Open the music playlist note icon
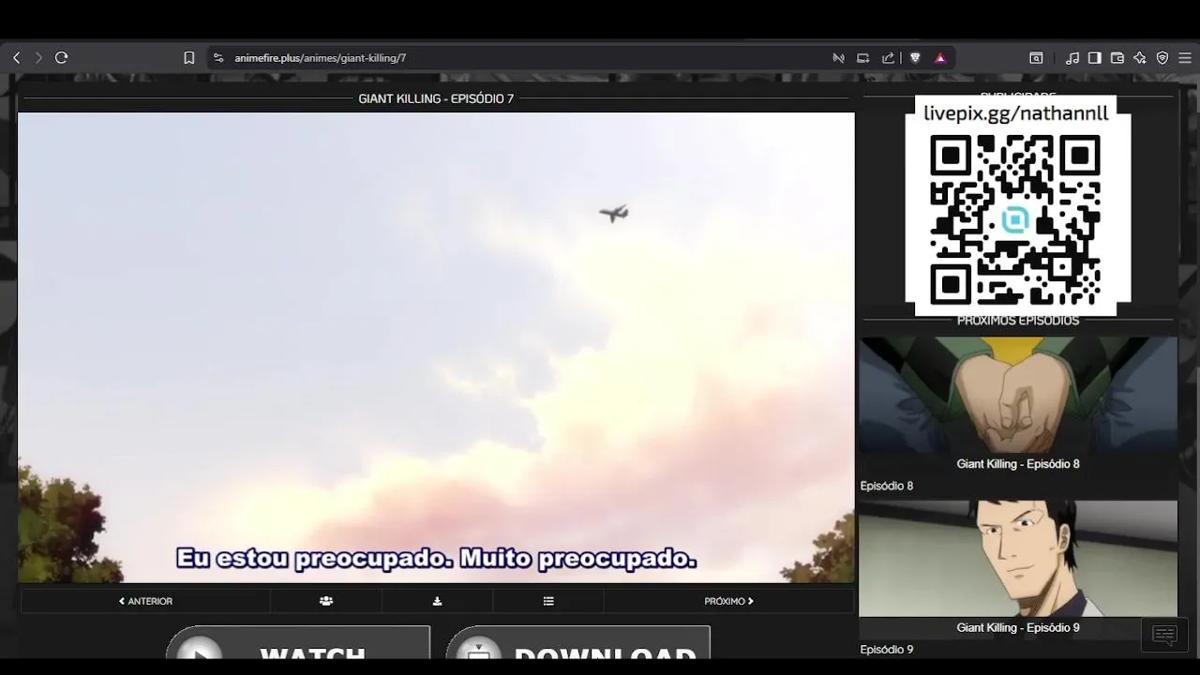 1072,58
